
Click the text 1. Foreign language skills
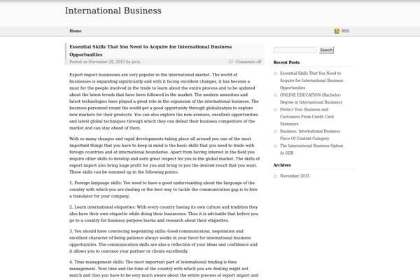point(95,183)
